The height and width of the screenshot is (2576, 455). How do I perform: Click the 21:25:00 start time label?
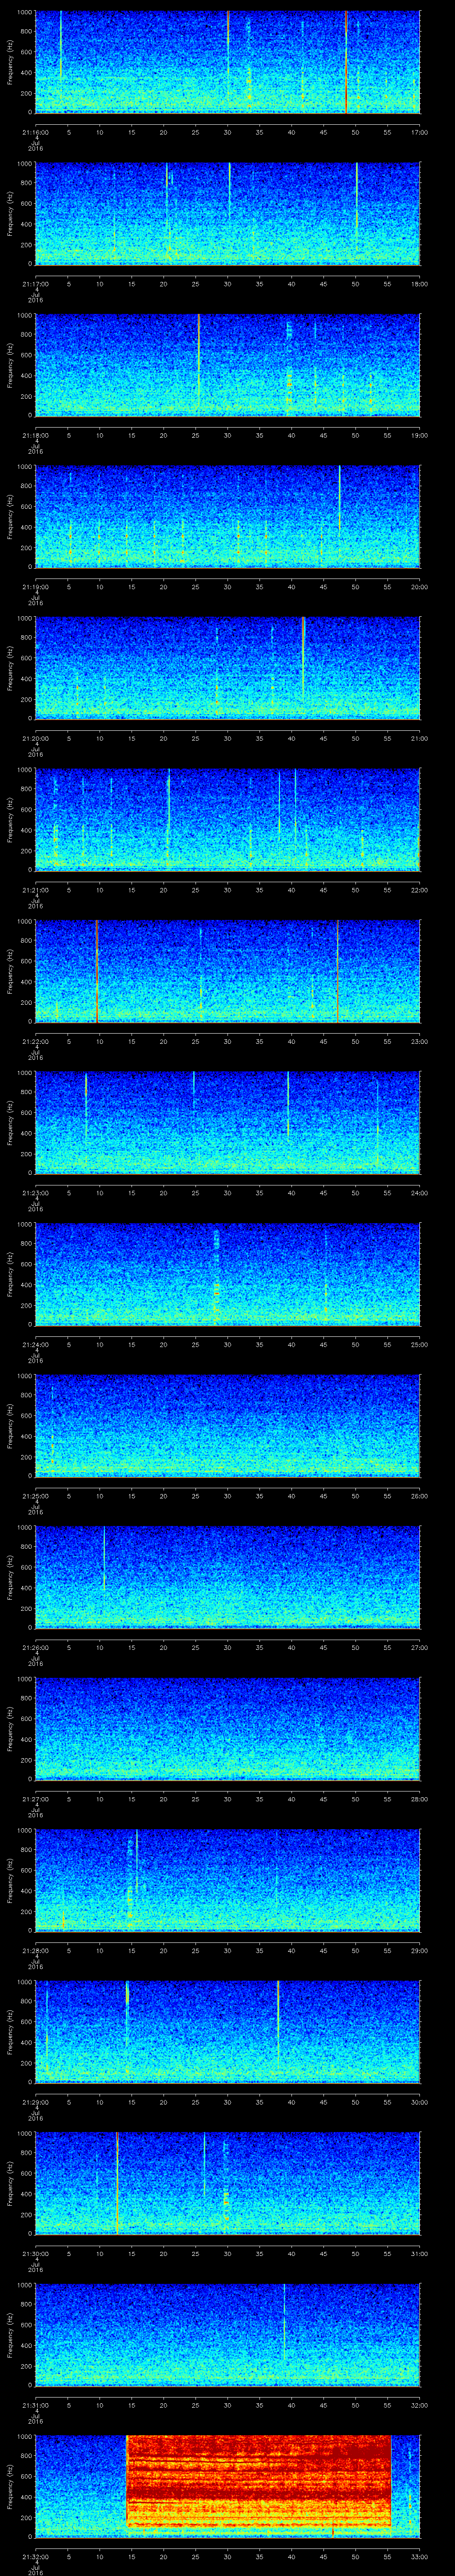[35, 1495]
